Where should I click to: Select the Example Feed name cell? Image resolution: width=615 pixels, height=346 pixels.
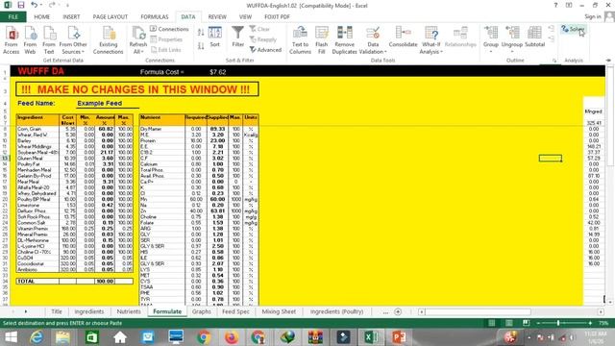pyautogui.click(x=108, y=103)
